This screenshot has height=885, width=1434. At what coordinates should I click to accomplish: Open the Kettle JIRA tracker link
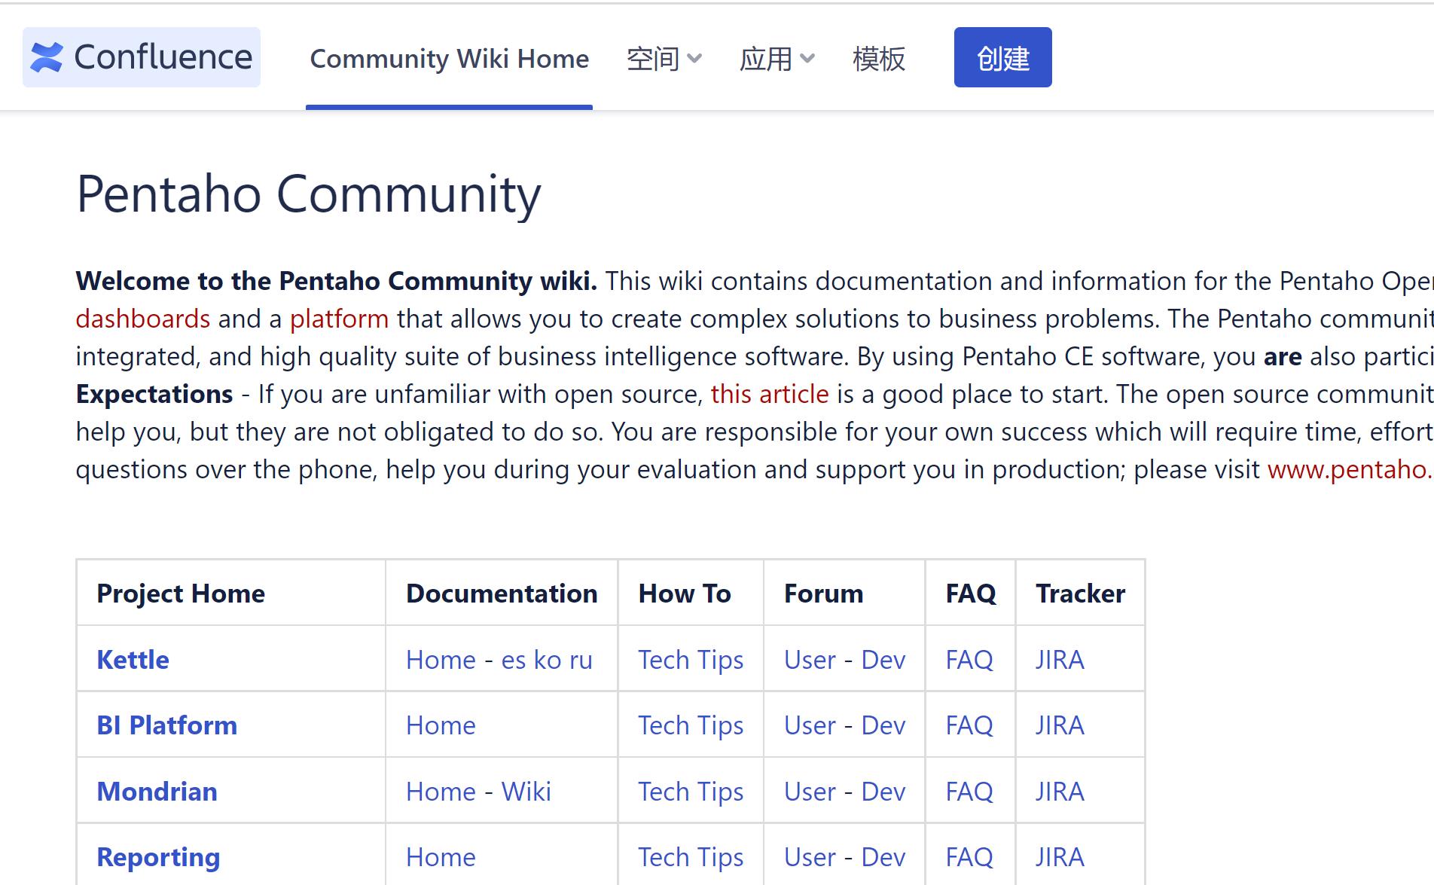(x=1060, y=660)
